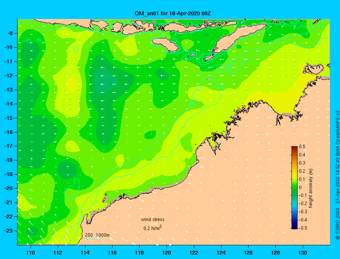Click the map title 'OM_an01 for 16-Apr-2020 00Z'

tap(173, 13)
